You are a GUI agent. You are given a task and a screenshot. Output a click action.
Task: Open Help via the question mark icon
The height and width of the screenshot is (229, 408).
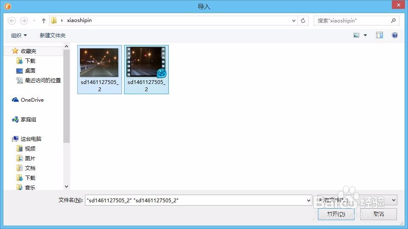click(395, 35)
